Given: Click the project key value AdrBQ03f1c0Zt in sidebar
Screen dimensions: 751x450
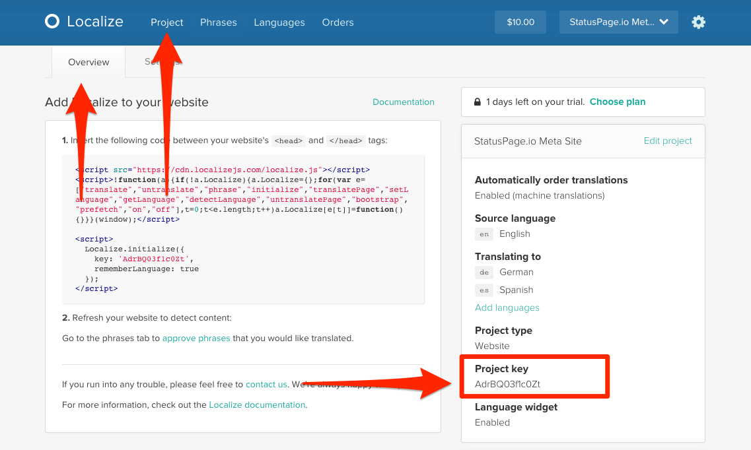Looking at the screenshot, I should pos(507,384).
